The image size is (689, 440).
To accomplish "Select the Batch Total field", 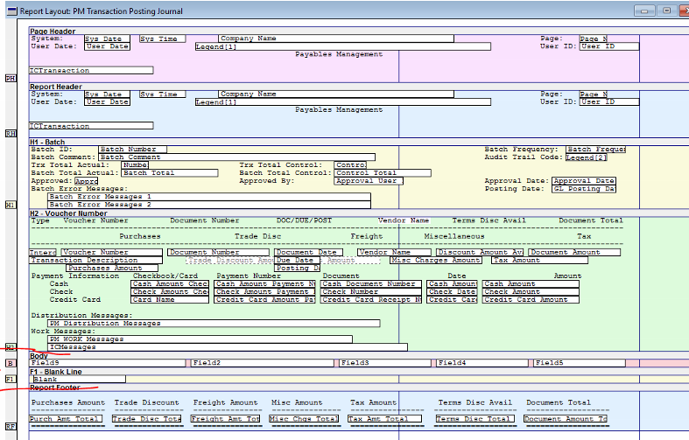I will [170, 173].
